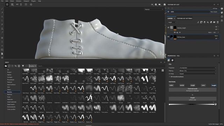Switch to Texture Set Settings tab

(x=184, y=19)
